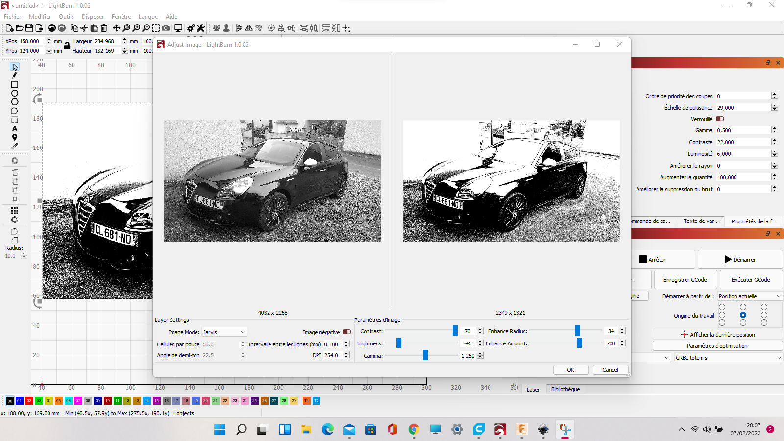The width and height of the screenshot is (784, 441).
Task: Open the GRBL totem s device dropdown
Action: (x=728, y=358)
